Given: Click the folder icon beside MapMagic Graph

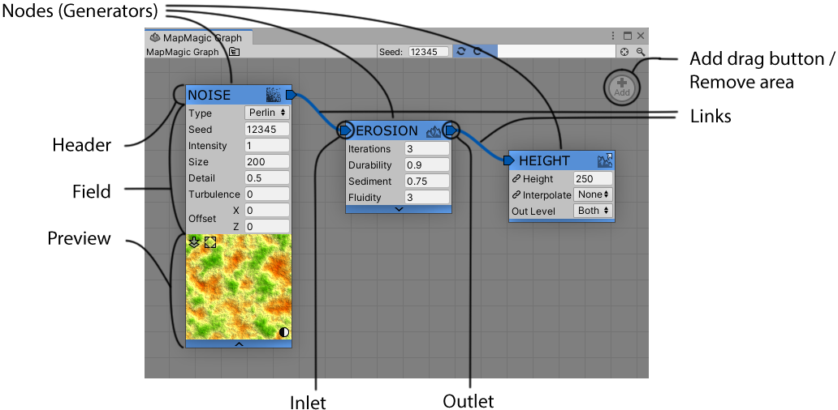Looking at the screenshot, I should pyautogui.click(x=235, y=52).
